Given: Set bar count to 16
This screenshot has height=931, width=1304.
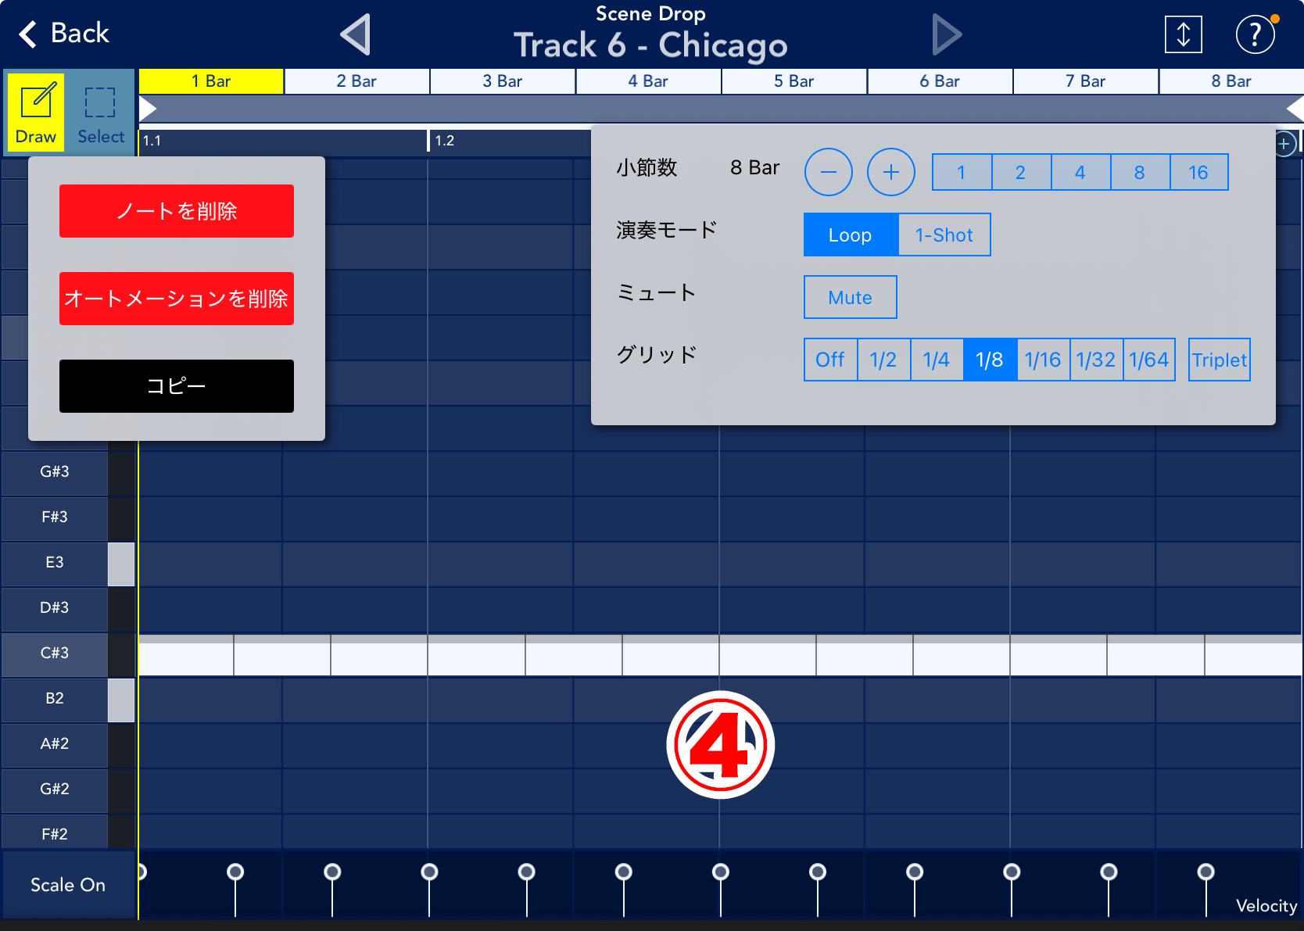Looking at the screenshot, I should [x=1199, y=172].
